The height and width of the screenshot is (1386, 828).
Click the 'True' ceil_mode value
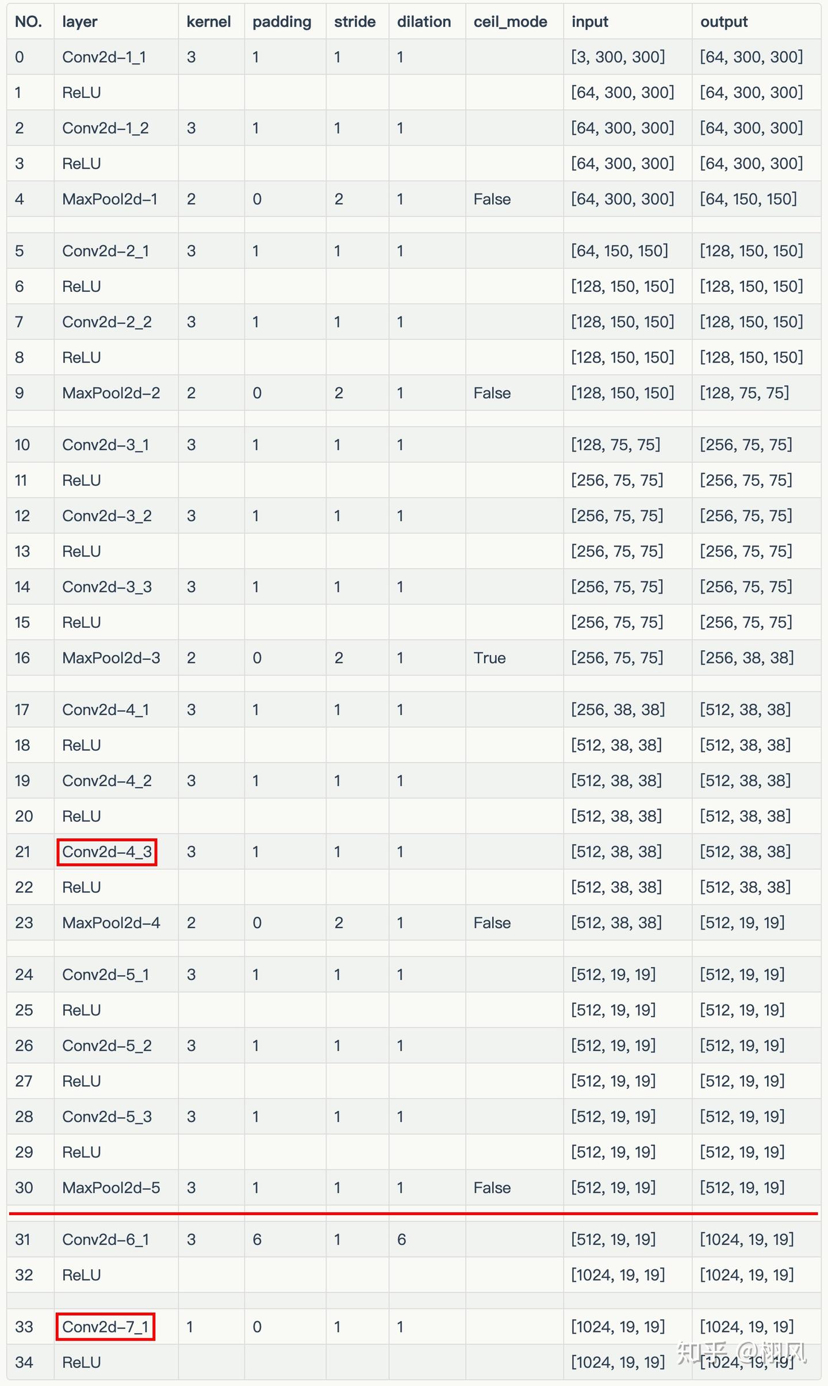pyautogui.click(x=489, y=658)
